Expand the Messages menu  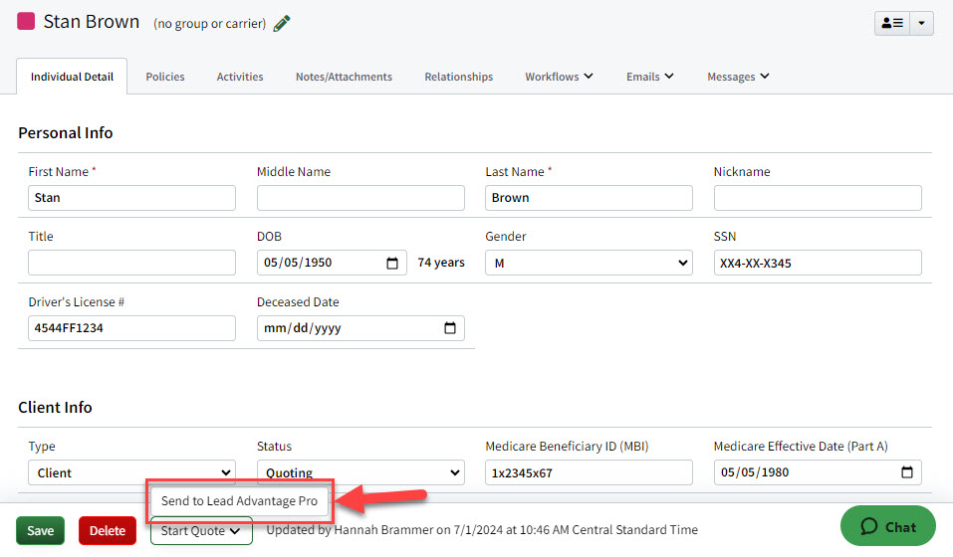(x=738, y=77)
